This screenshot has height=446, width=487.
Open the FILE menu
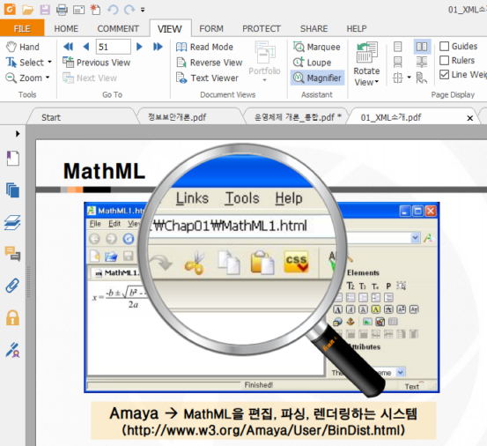(22, 28)
